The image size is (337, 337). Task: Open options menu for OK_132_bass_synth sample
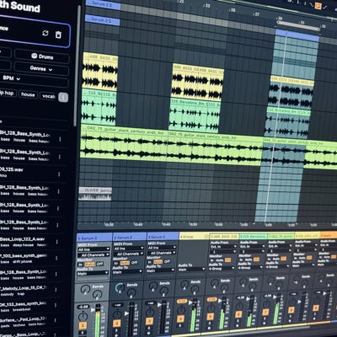[x=56, y=306]
